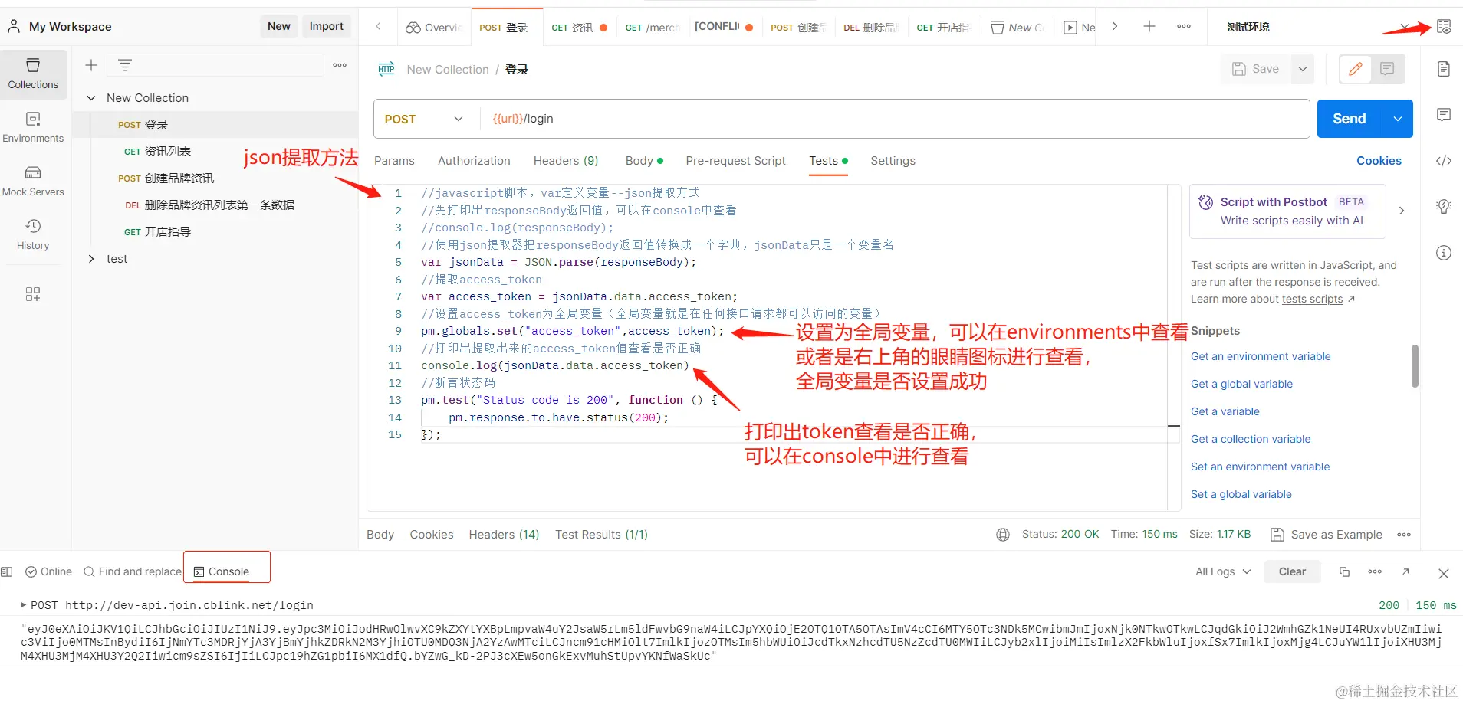The image size is (1463, 704).
Task: Open response three-dot options menu
Action: coord(1404,535)
